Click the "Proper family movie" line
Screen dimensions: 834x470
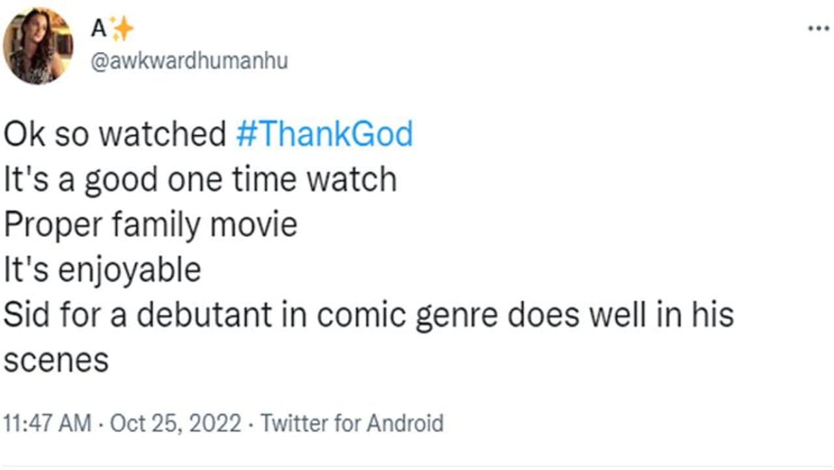[151, 225]
